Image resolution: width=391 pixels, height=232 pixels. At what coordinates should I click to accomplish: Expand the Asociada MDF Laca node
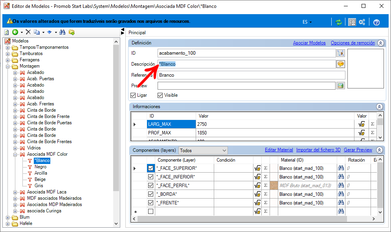(15, 192)
